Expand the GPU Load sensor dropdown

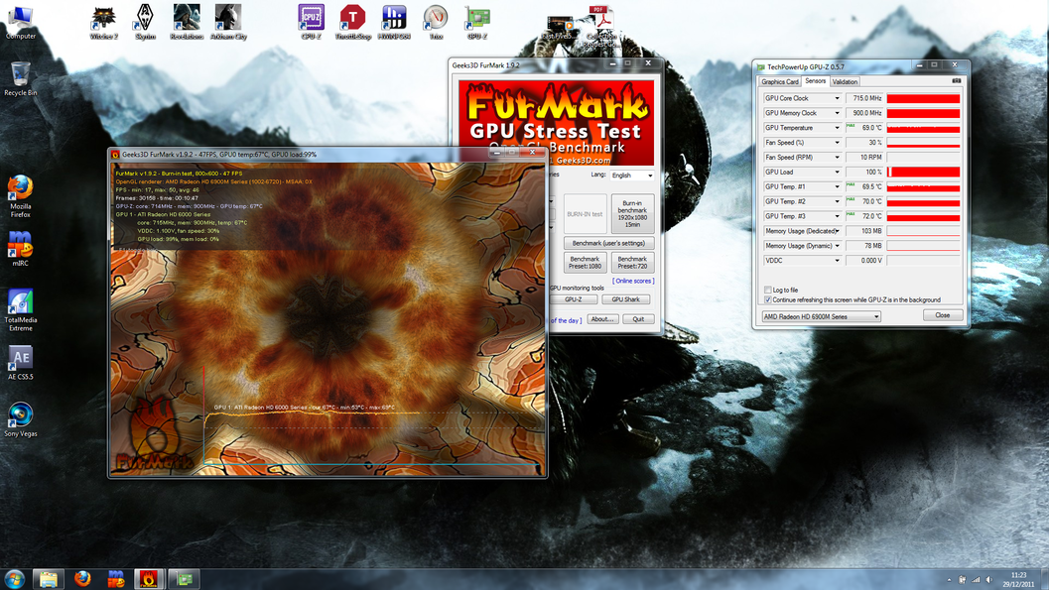tap(837, 172)
